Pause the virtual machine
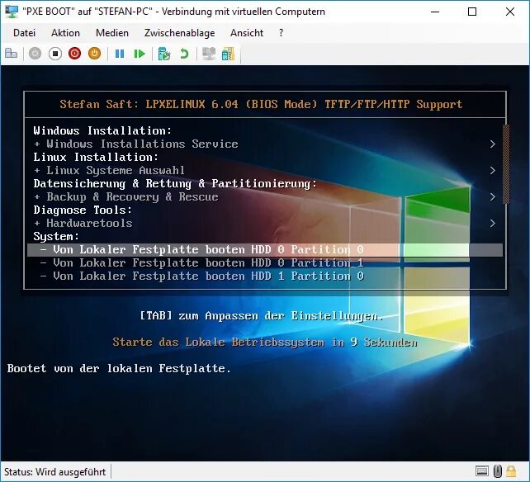This screenshot has height=482, width=530. pyautogui.click(x=120, y=54)
